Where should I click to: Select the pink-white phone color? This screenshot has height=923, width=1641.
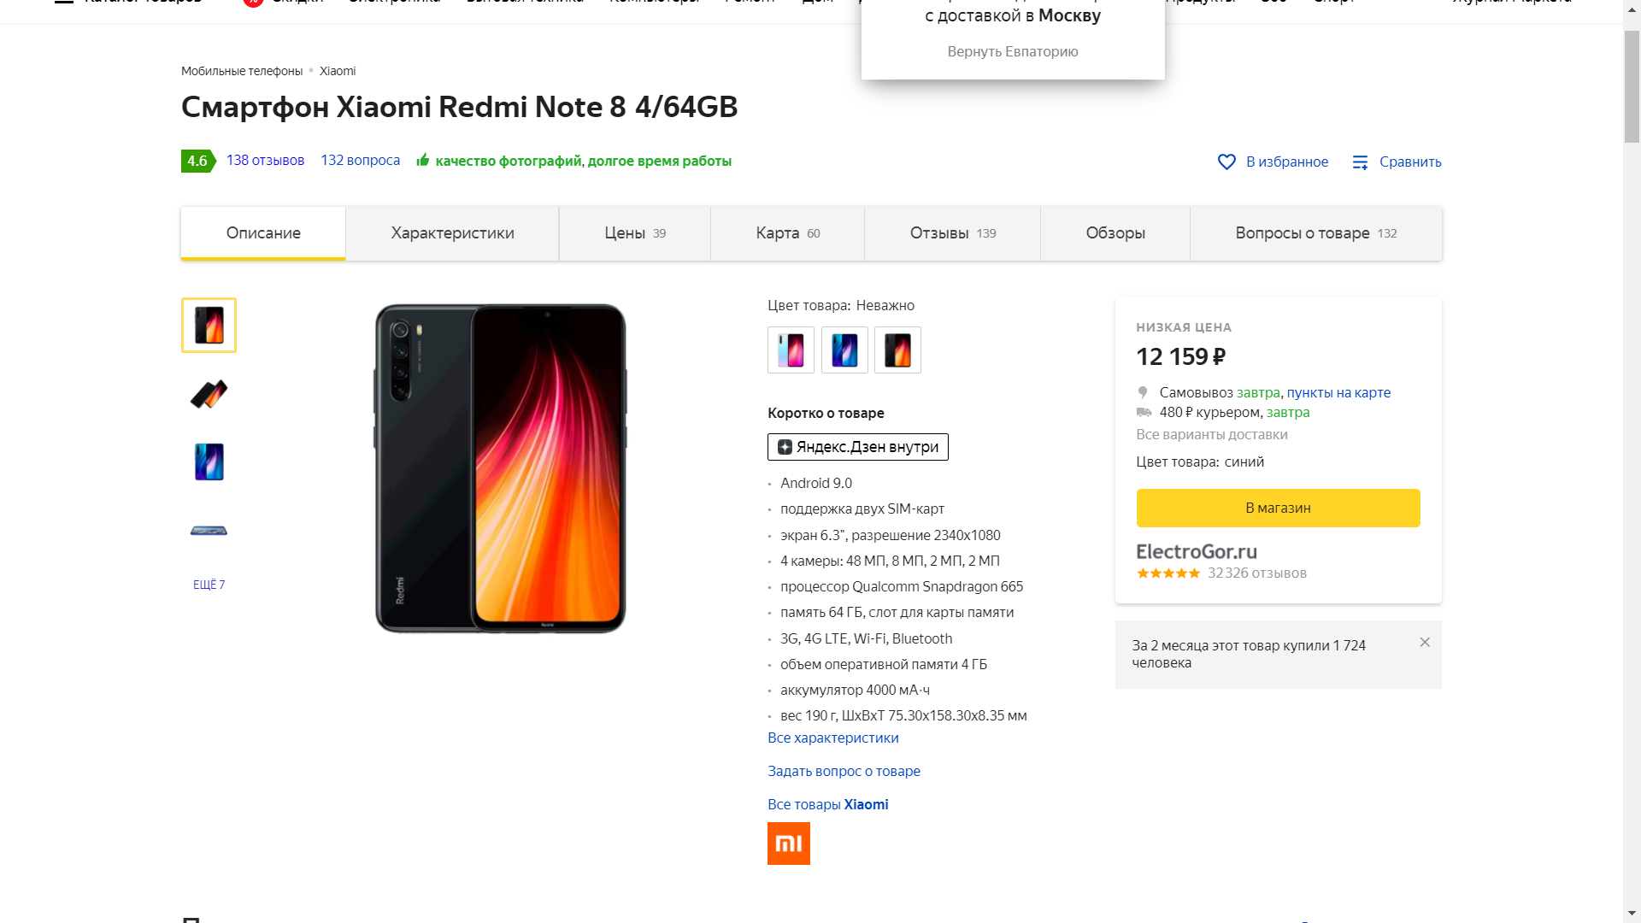(x=791, y=350)
